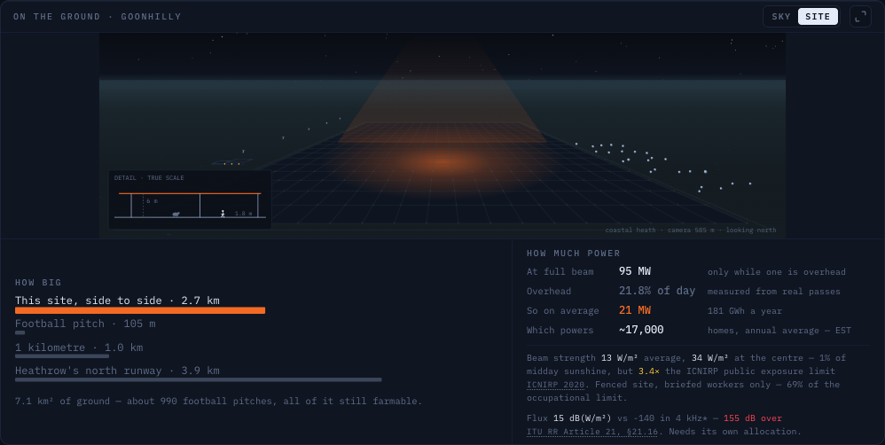Click the 'Overhead' row label

coord(549,292)
